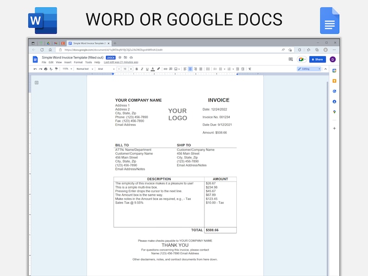Increase the indent

click(243, 69)
